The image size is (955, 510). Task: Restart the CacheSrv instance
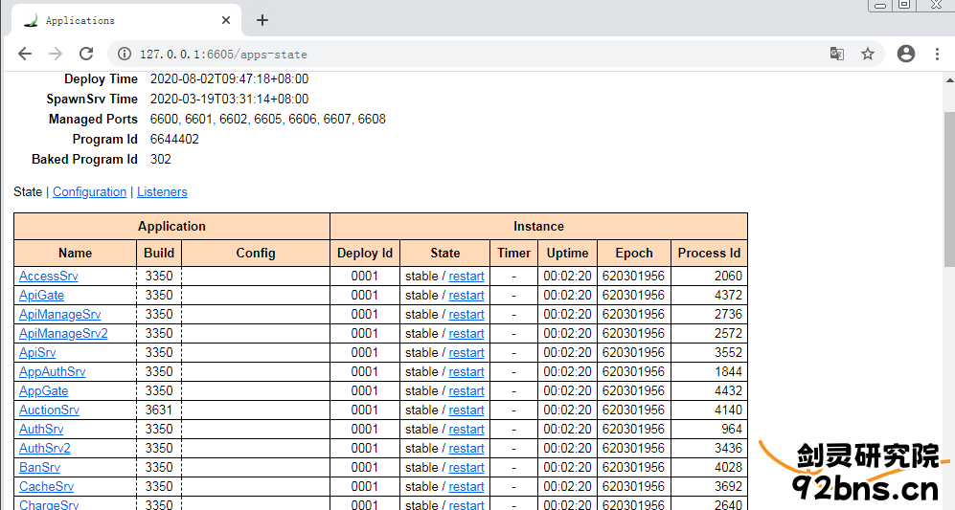pyautogui.click(x=466, y=487)
